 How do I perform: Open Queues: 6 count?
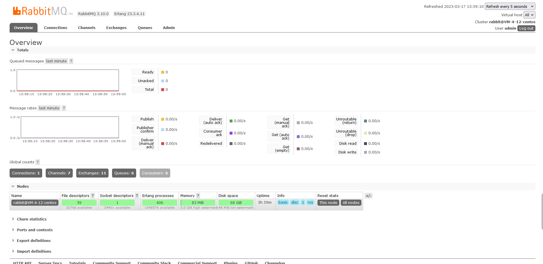click(x=124, y=173)
